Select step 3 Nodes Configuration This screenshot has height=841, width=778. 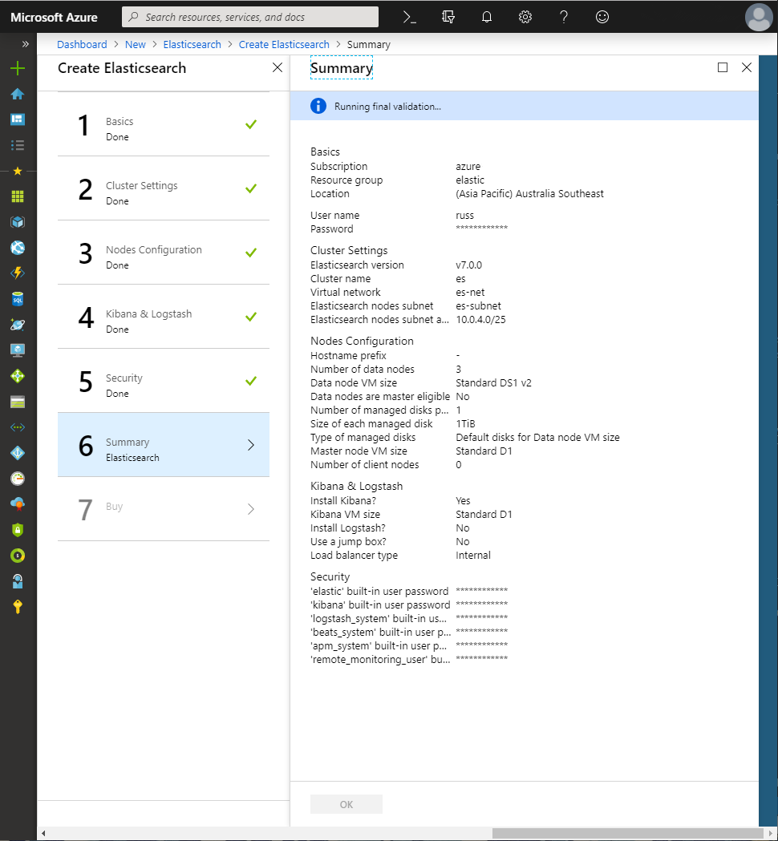164,253
